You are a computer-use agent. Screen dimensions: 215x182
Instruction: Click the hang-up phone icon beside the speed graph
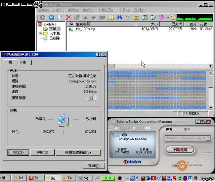173,17
